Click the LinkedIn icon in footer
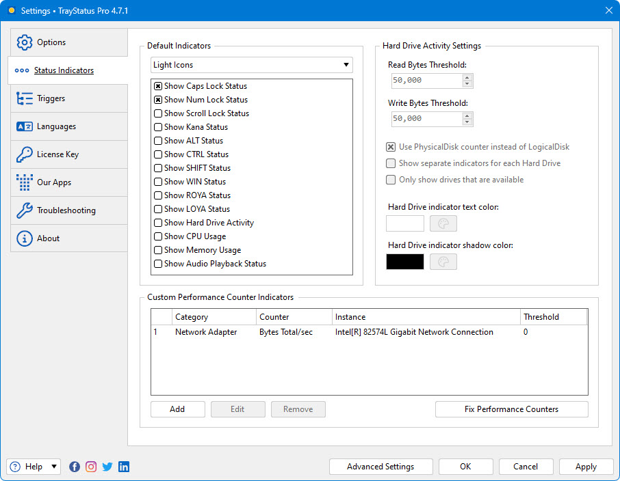This screenshot has width=620, height=481. pos(124,467)
